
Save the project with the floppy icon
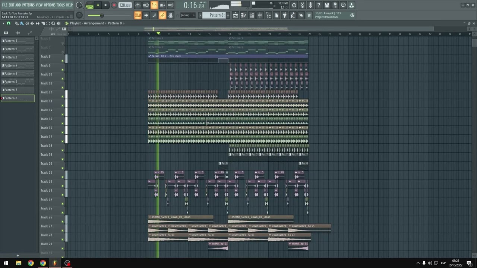pyautogui.click(x=327, y=5)
